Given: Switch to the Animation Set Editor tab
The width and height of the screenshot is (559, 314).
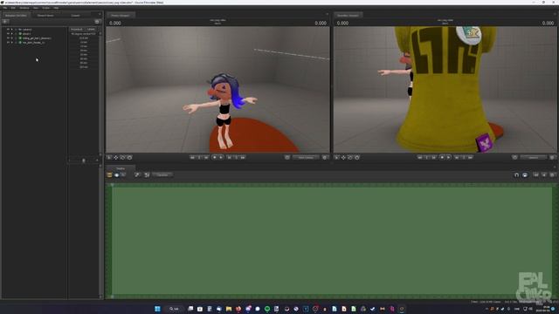Looking at the screenshot, I should [16, 16].
